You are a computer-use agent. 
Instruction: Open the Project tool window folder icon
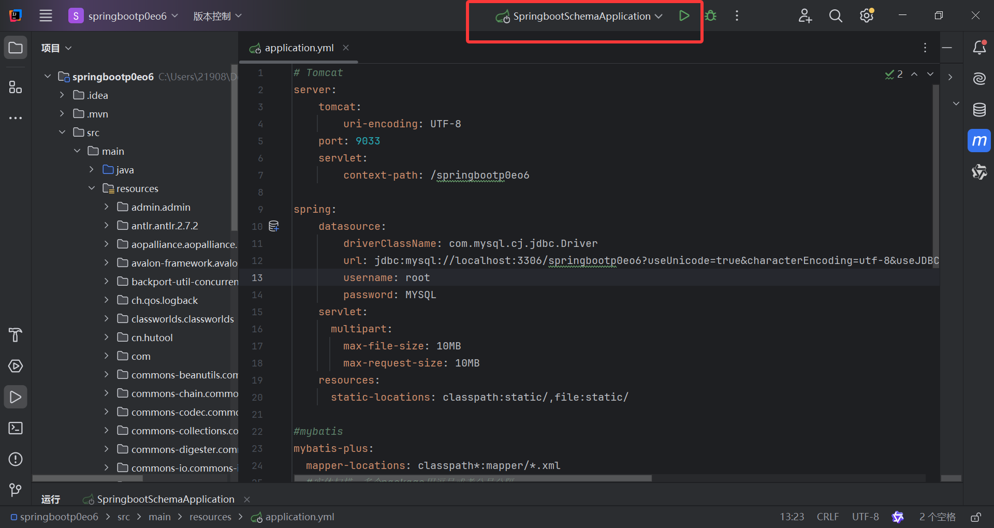(x=16, y=47)
